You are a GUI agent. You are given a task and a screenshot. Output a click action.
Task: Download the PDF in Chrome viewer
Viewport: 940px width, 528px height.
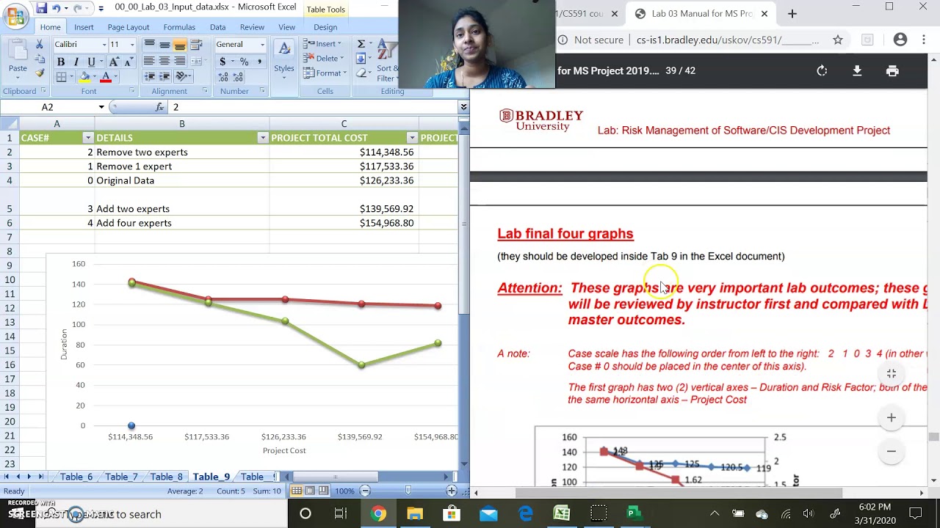click(857, 70)
